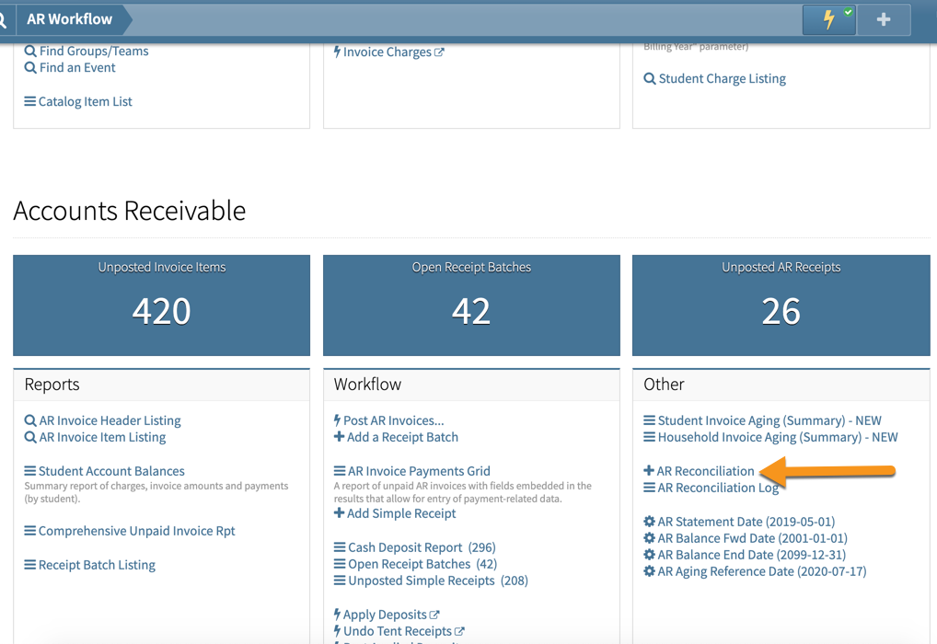The height and width of the screenshot is (644, 937).
Task: Click Add a Receipt Batch link
Action: [402, 437]
